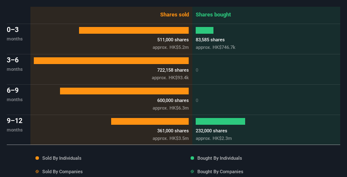Select the Bought By Companies legend label

220,172
